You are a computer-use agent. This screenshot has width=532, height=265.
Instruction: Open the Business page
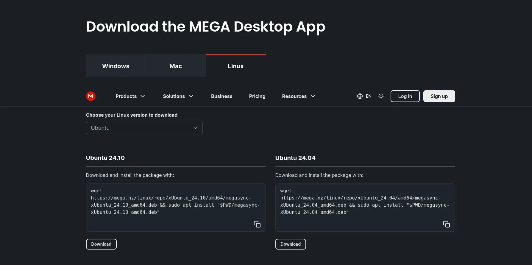point(222,96)
